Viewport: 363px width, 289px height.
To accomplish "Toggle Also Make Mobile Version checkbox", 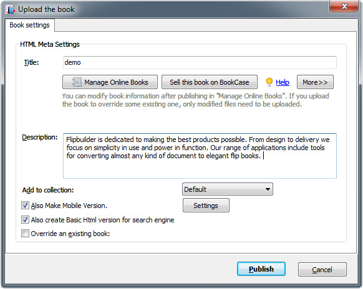I will (x=25, y=206).
